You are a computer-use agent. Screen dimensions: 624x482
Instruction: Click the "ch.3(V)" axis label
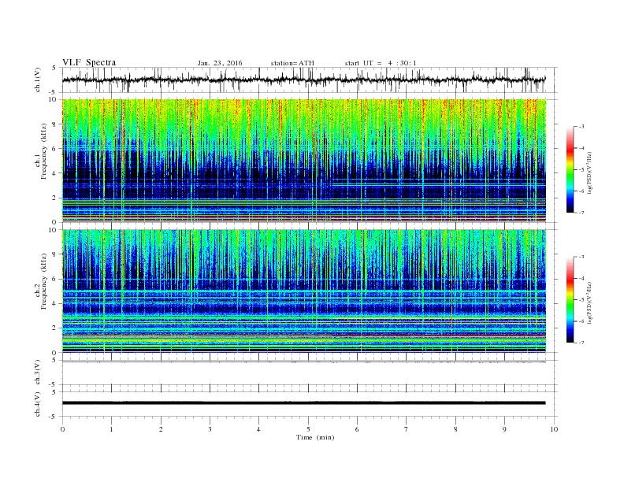(38, 372)
